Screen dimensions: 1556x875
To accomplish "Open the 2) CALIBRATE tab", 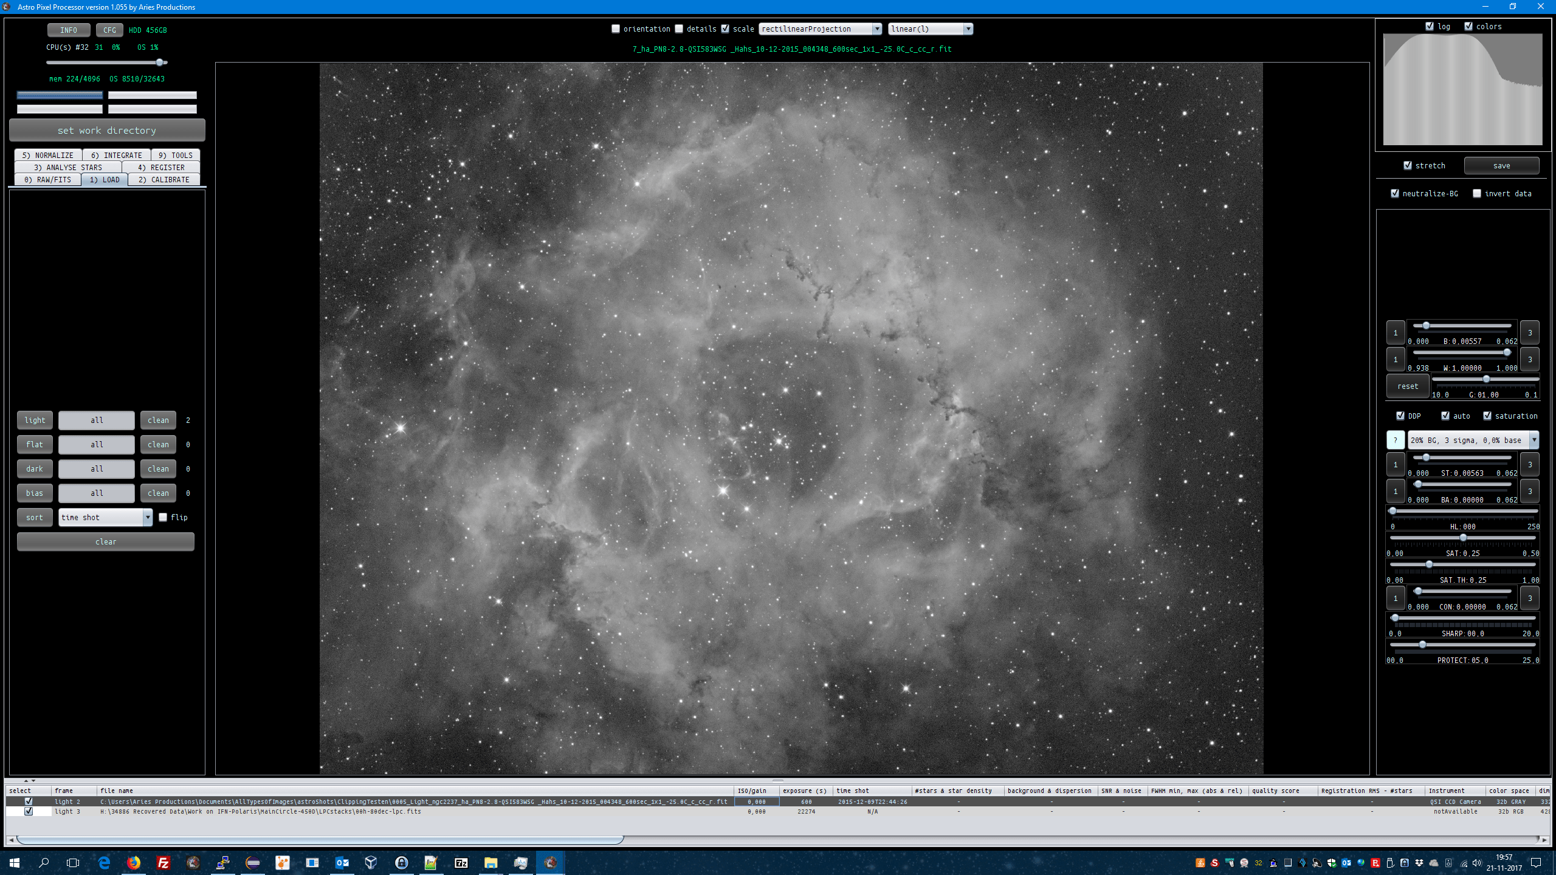I will coord(164,179).
